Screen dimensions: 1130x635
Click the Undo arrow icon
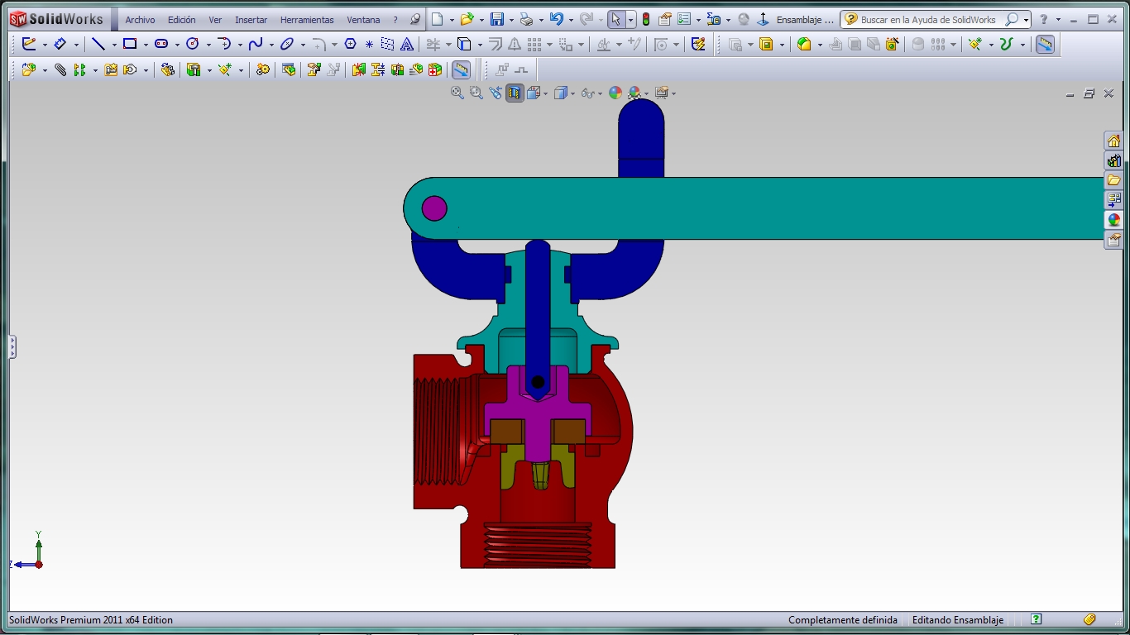coord(557,19)
